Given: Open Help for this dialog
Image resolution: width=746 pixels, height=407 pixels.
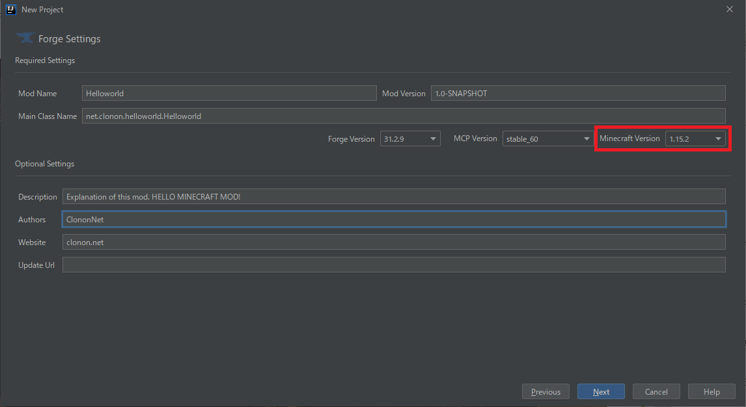Looking at the screenshot, I should (x=711, y=392).
